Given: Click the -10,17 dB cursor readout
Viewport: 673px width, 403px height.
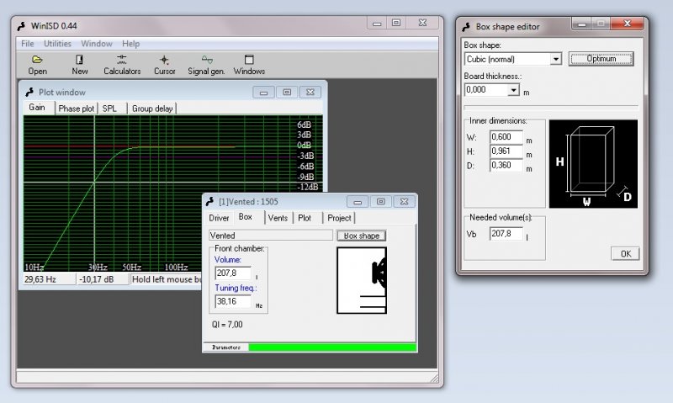Looking at the screenshot, I should click(x=103, y=279).
